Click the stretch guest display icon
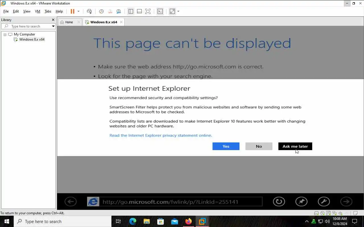This screenshot has width=364, height=227. coord(172,11)
